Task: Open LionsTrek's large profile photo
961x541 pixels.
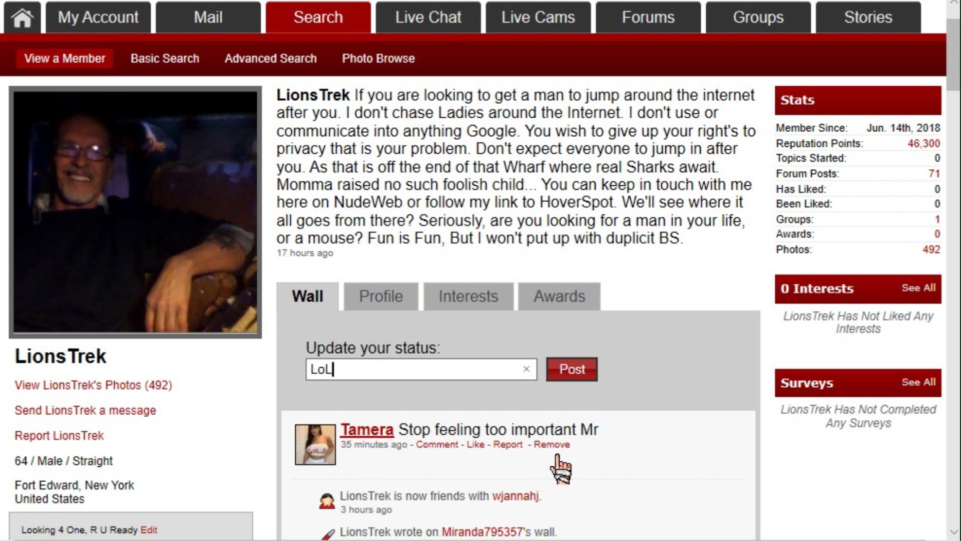Action: (135, 212)
